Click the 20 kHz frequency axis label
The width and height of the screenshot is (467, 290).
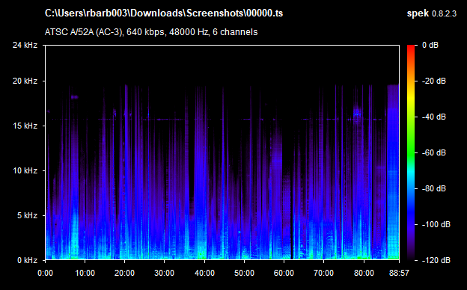[25, 81]
